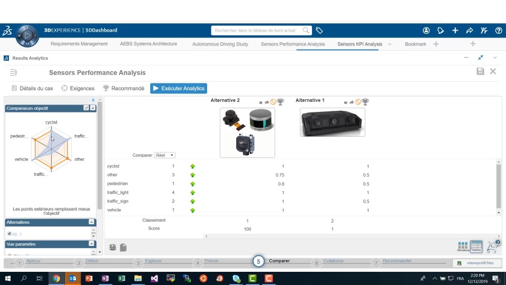Click the comment icon for Alternative 2
Viewport: 506px width, 285px height.
(x=261, y=102)
